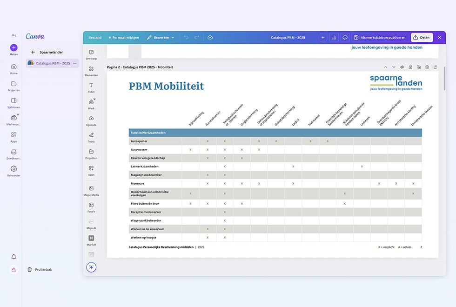
Task: Add collaborator with plus button in header
Action: pyautogui.click(x=323, y=38)
